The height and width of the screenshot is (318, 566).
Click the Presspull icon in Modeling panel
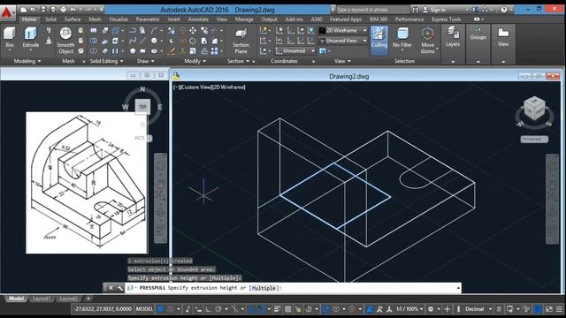point(49,41)
